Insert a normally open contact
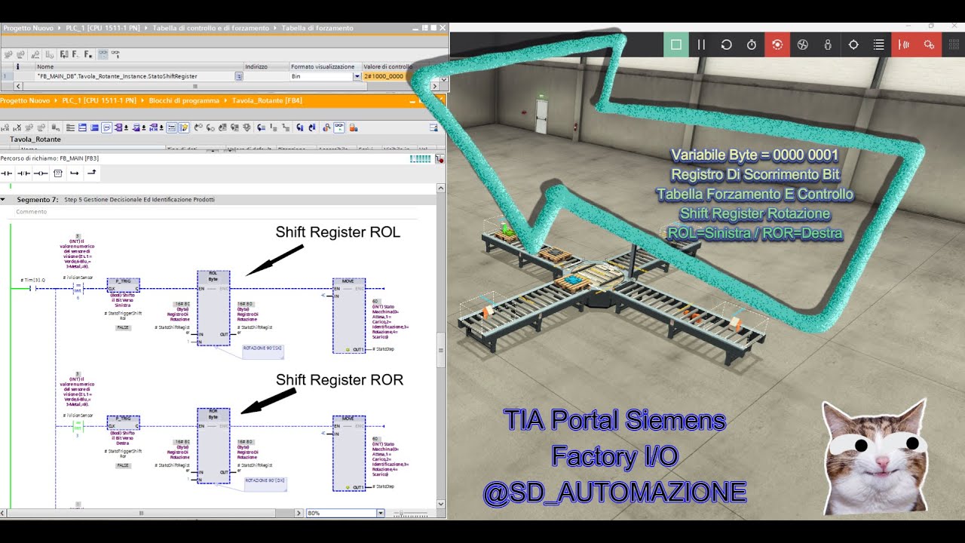Image resolution: width=965 pixels, height=543 pixels. click(x=6, y=173)
